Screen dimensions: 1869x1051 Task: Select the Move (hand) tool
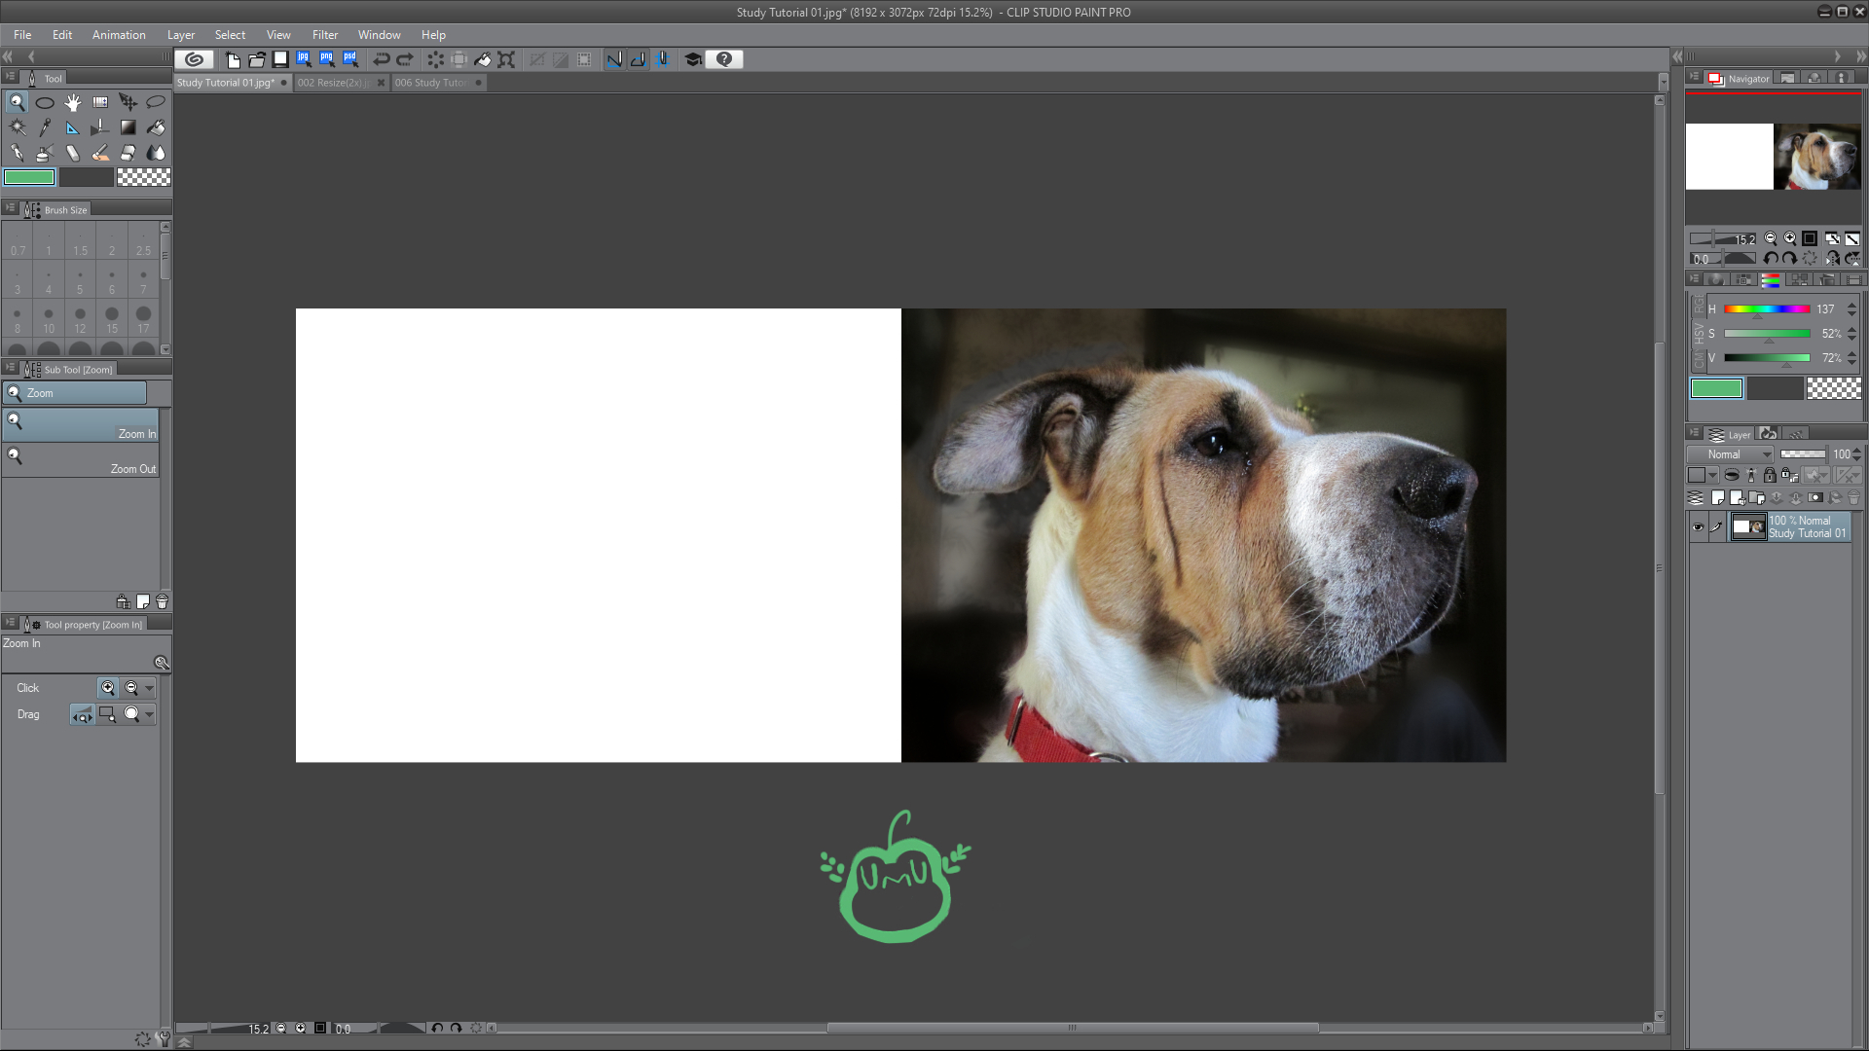73,102
